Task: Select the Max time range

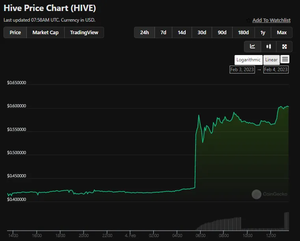Action: (x=281, y=33)
